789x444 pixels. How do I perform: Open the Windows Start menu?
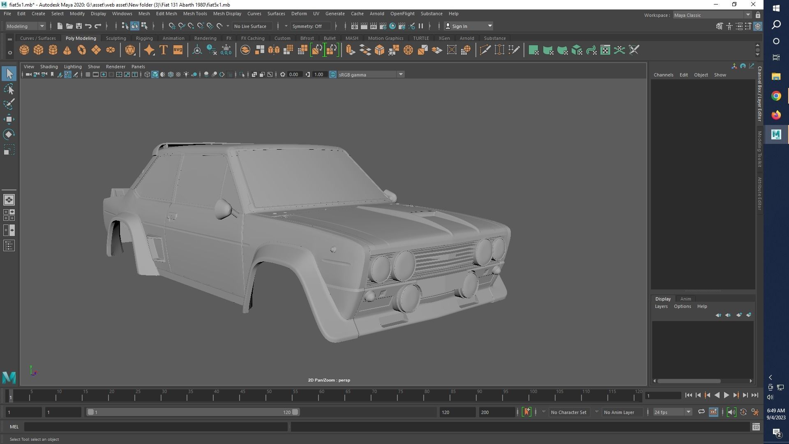[776, 8]
